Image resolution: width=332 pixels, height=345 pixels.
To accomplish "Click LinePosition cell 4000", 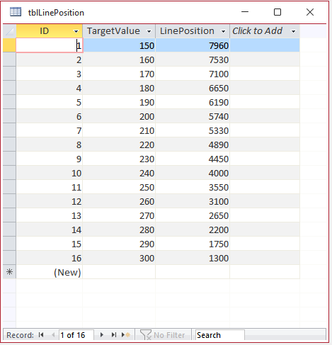I will [x=193, y=173].
